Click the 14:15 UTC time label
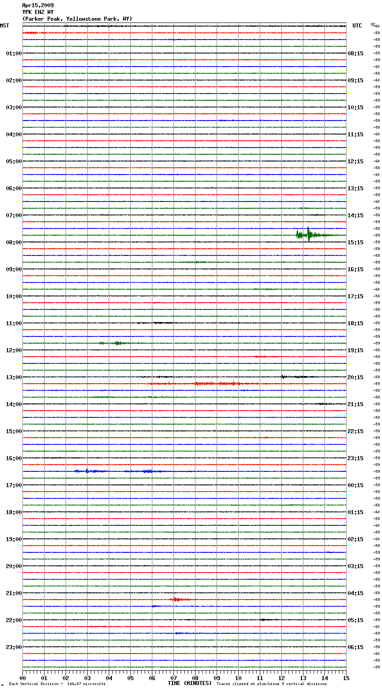The image size is (382, 690). (355, 215)
